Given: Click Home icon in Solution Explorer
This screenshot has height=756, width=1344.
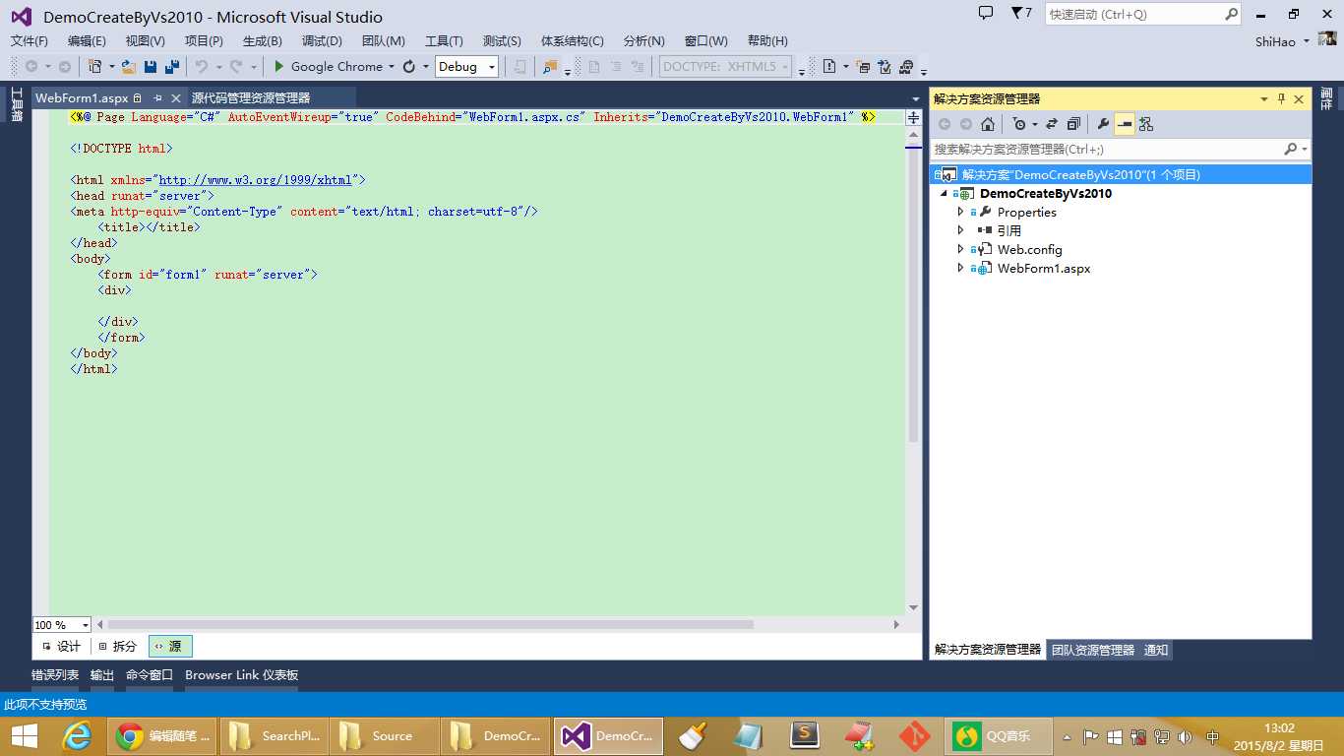Looking at the screenshot, I should (x=988, y=124).
